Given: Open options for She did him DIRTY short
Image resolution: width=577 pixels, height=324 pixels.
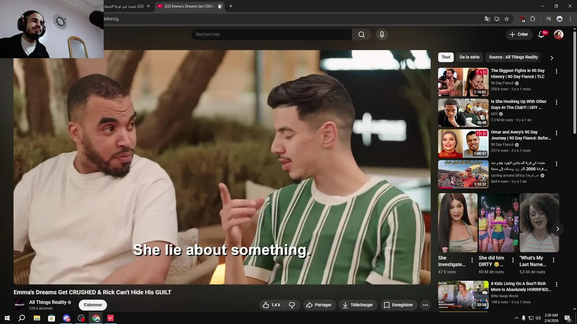Looking at the screenshot, I should click(513, 260).
